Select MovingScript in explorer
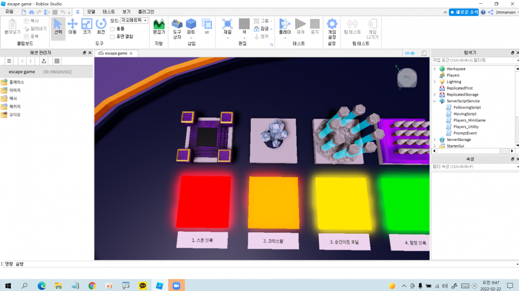 click(461, 114)
